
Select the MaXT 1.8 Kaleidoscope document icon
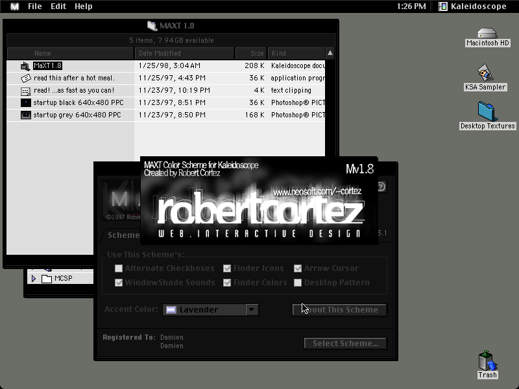pyautogui.click(x=25, y=66)
